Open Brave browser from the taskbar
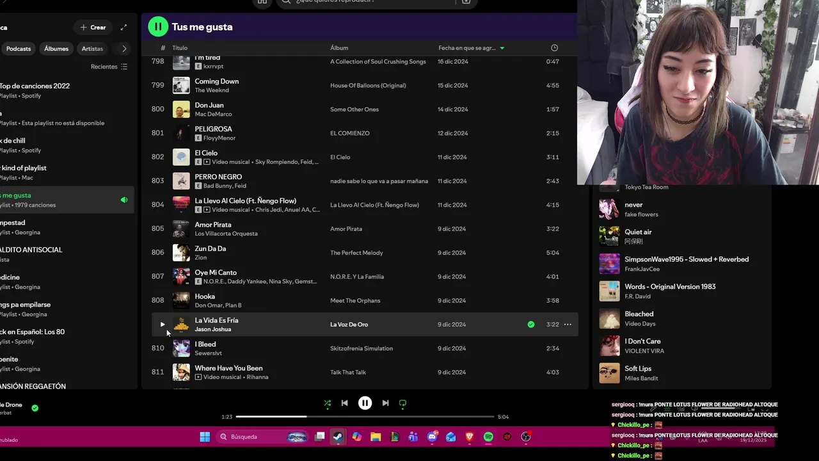The height and width of the screenshot is (461, 819). point(470,437)
